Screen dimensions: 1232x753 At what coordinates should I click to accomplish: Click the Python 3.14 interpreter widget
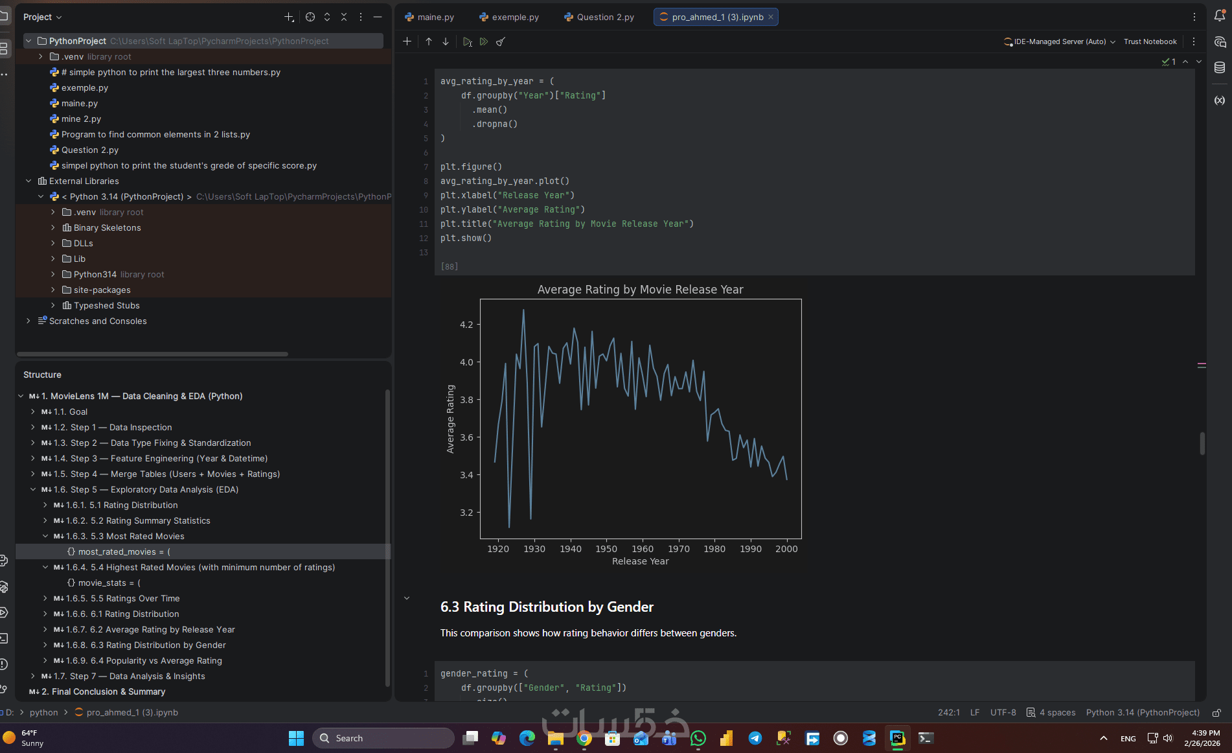coord(1143,713)
